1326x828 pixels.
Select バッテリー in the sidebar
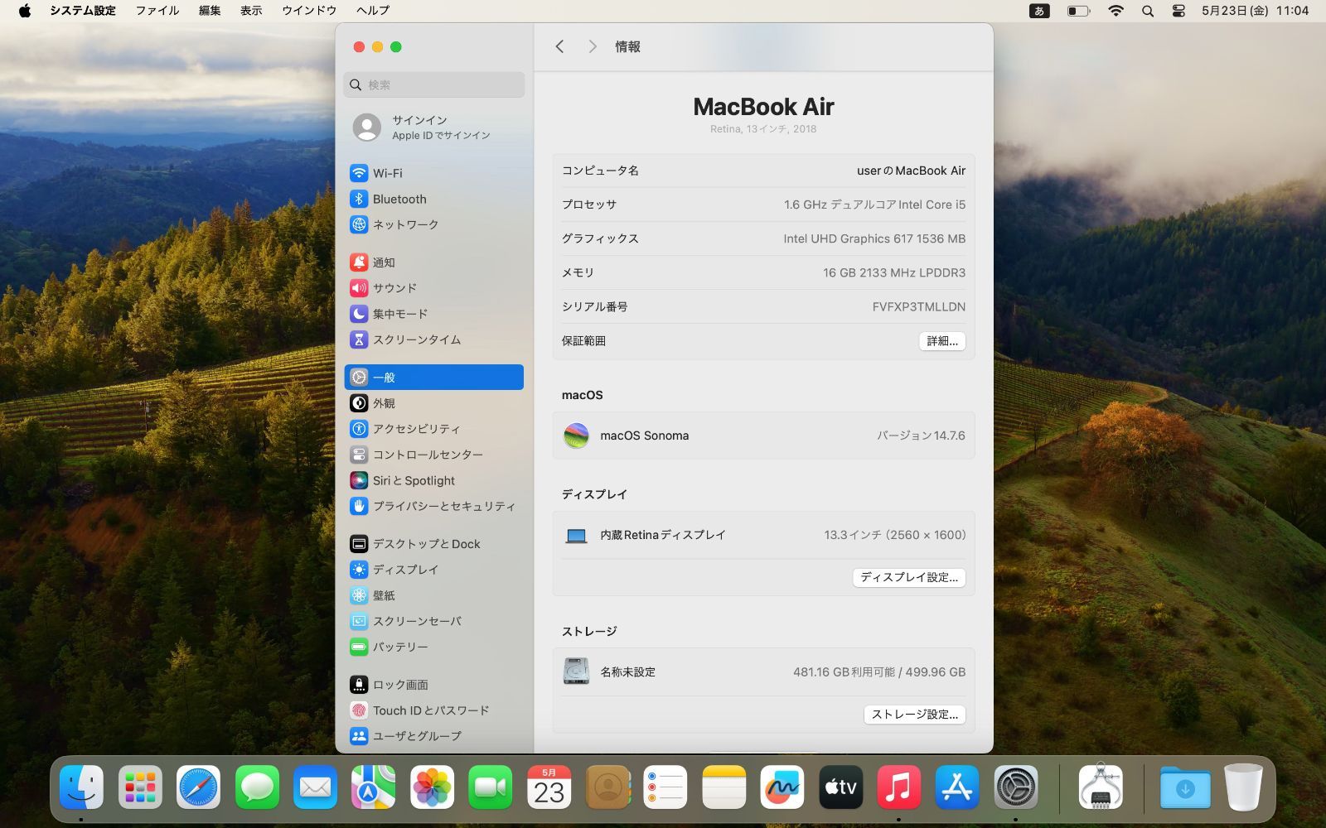(433, 647)
